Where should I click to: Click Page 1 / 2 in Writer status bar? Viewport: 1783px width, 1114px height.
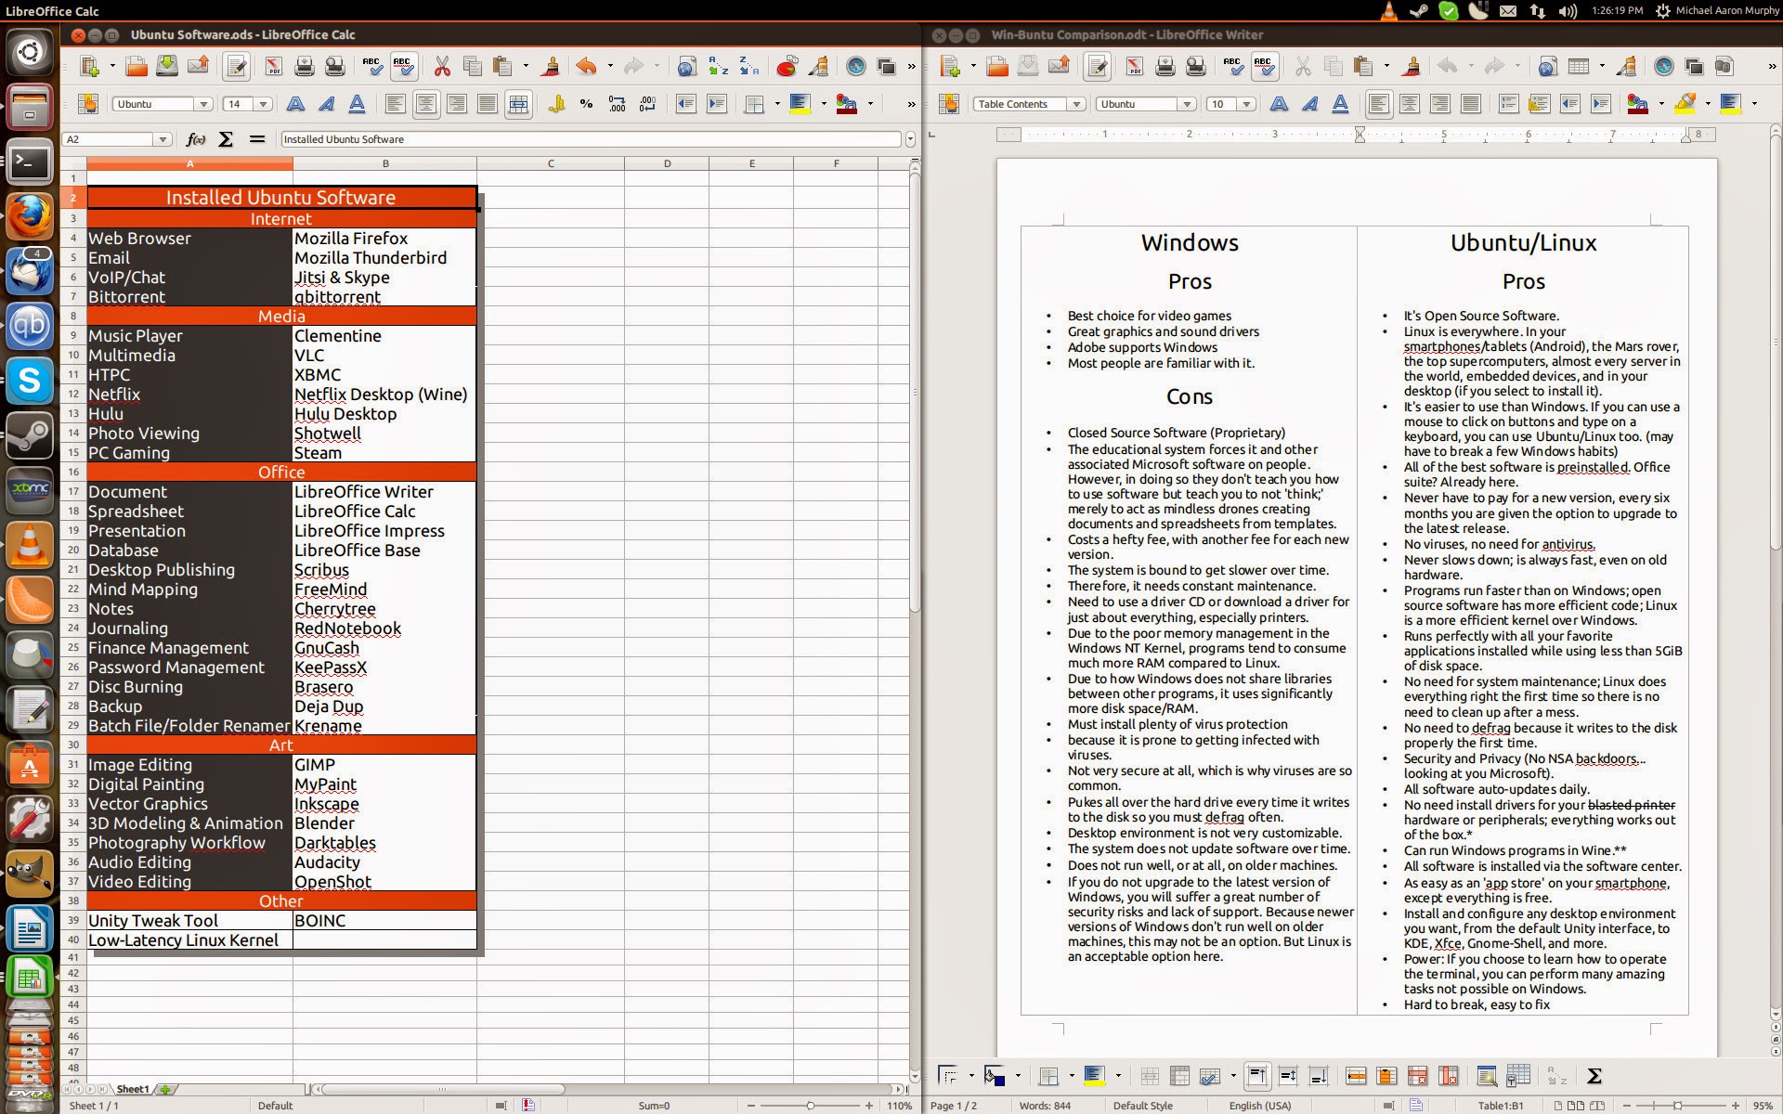pos(954,1106)
